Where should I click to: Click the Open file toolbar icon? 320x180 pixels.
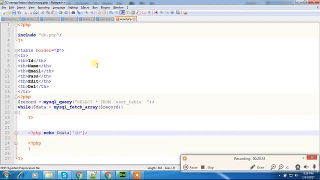pyautogui.click(x=8, y=12)
